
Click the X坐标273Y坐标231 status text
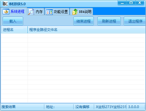(111, 107)
